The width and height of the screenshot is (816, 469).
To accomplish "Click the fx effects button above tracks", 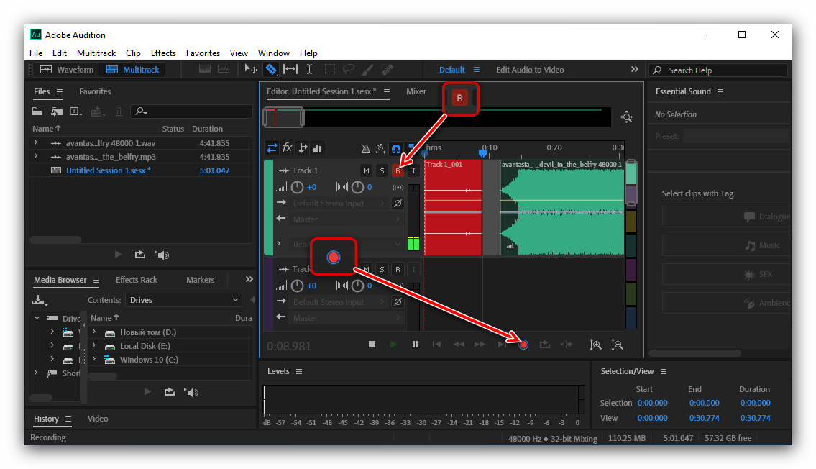I will 287,148.
